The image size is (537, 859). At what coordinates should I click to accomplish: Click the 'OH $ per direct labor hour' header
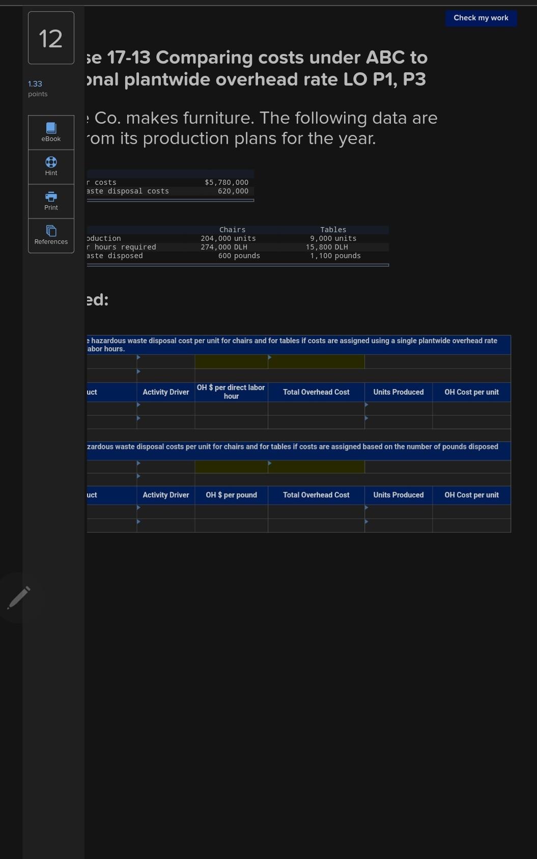231,392
